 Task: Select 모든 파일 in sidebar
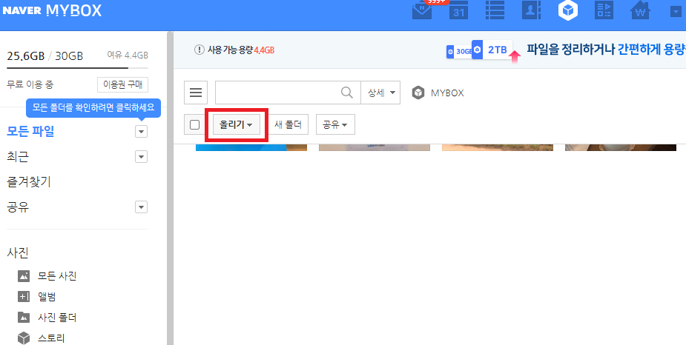click(x=30, y=131)
